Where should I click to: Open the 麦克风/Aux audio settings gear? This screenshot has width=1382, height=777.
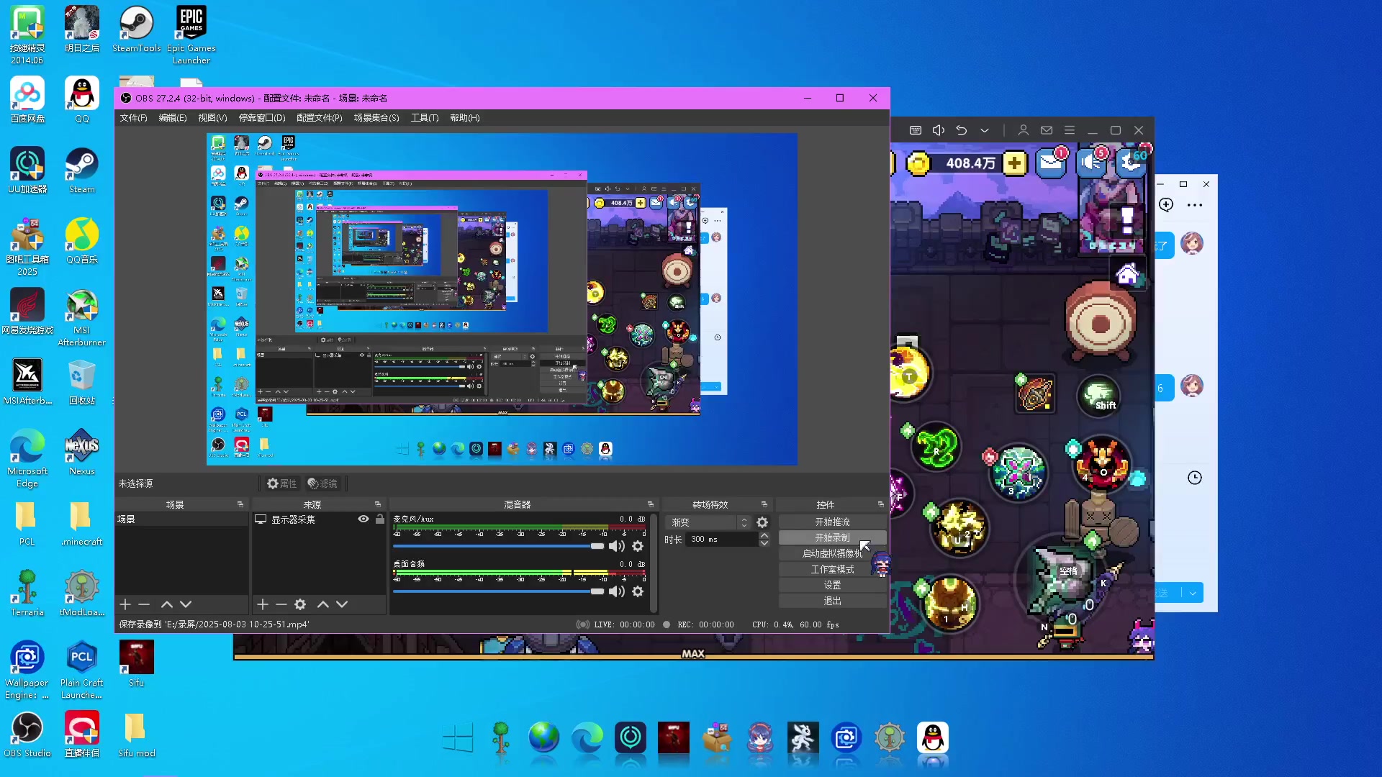(x=638, y=546)
